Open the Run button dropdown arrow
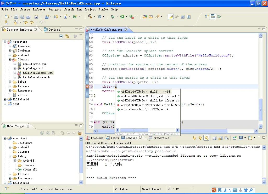This screenshot has width=268, height=194. point(126,16)
